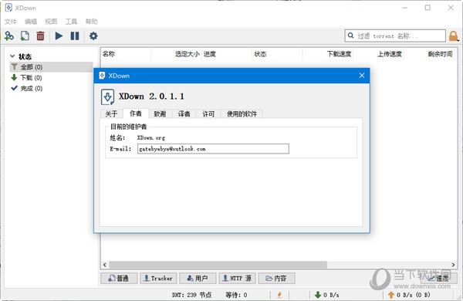Open settings via the gear icon

pos(93,36)
